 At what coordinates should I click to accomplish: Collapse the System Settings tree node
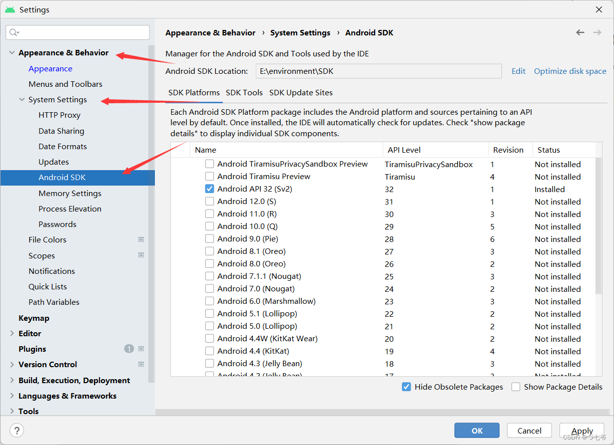click(x=22, y=99)
